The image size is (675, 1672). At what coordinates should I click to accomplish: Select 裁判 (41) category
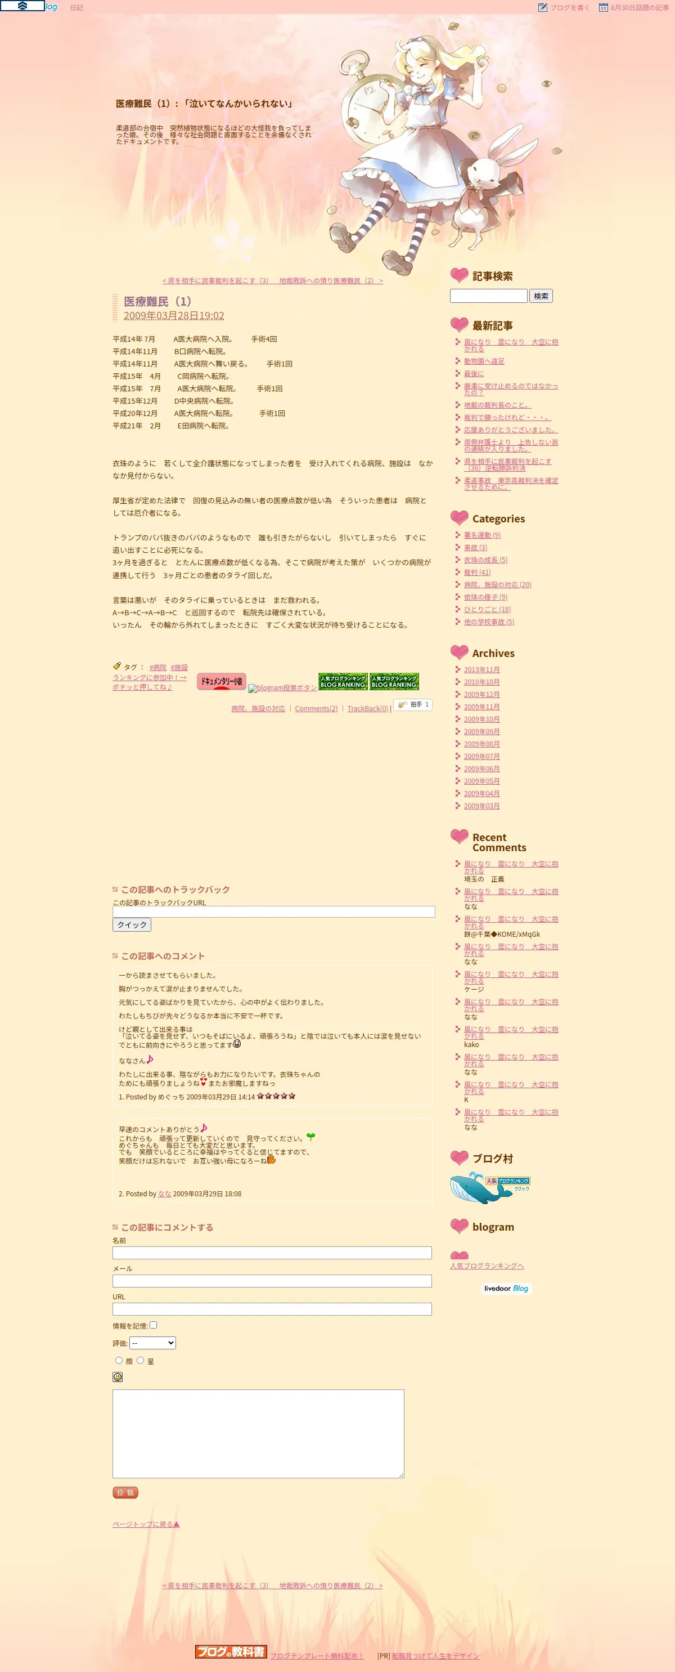(477, 572)
